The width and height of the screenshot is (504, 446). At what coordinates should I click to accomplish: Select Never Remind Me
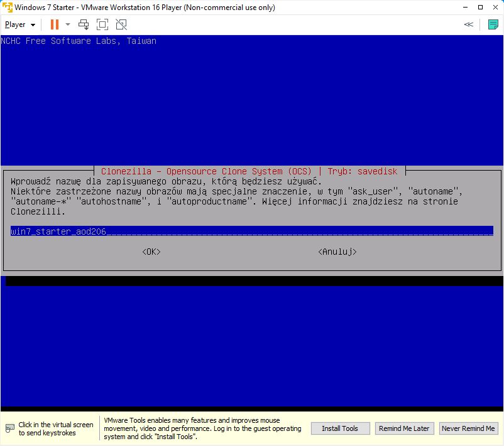click(x=468, y=428)
